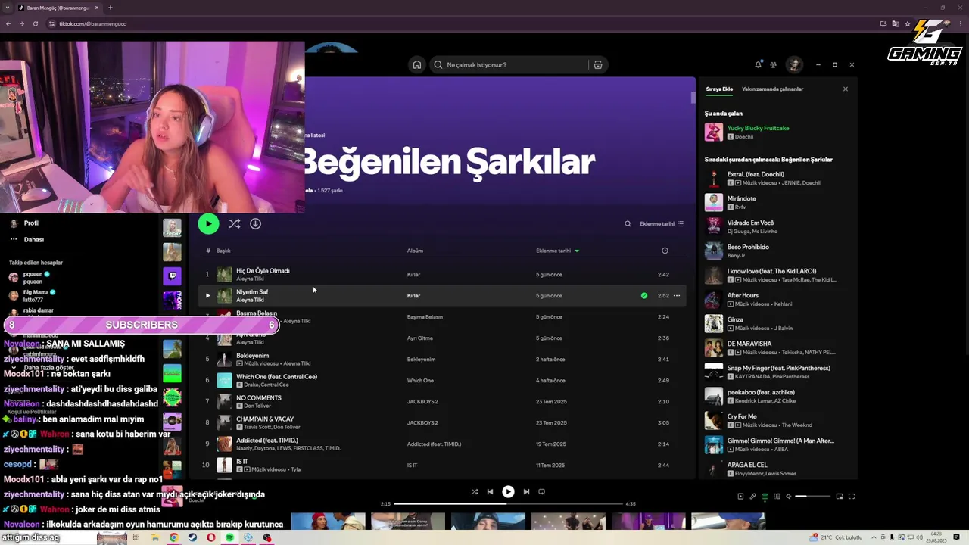The height and width of the screenshot is (545, 969).
Task: Click the Browse icon in Spotify search bar
Action: click(598, 64)
